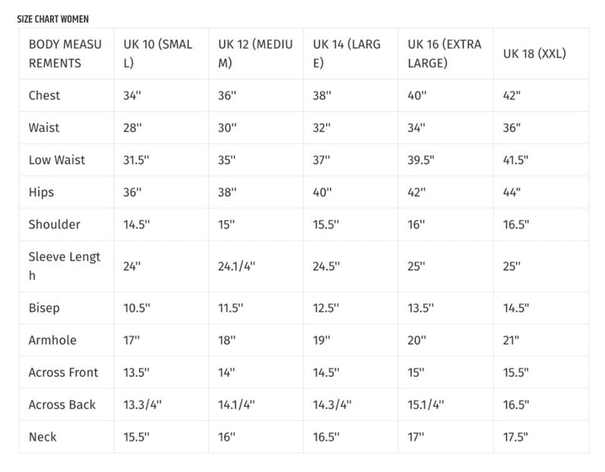Click the "SIZE CHART WOMEN" title

53,18
